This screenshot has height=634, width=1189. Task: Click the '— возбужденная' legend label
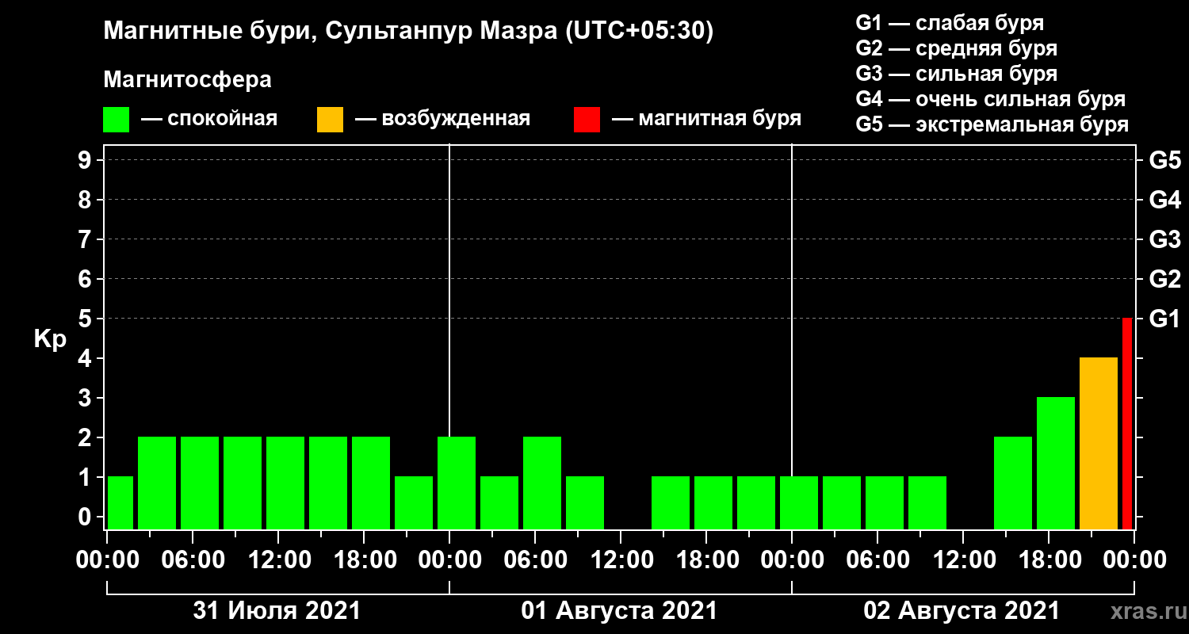[443, 120]
